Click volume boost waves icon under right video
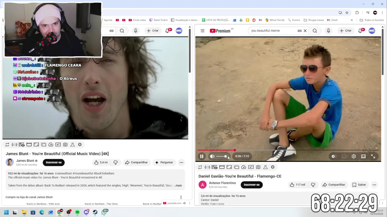Viewport: 387px width, 217px height. click(x=207, y=167)
